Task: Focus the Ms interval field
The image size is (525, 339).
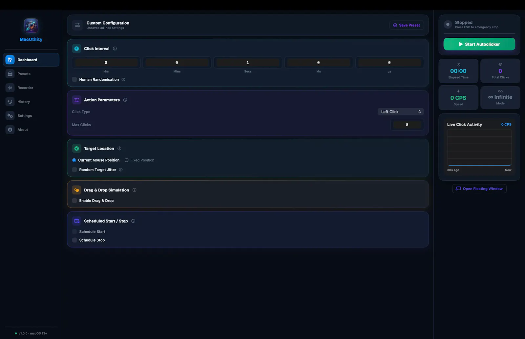Action: [319, 63]
